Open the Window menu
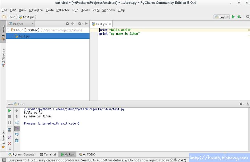Screen dimensions: 250x162 point(109,10)
